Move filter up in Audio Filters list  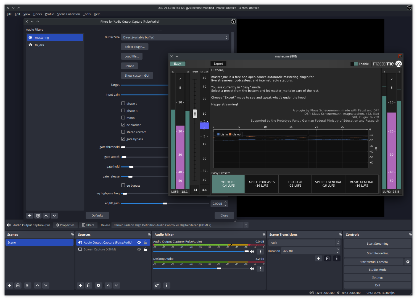coord(46,216)
